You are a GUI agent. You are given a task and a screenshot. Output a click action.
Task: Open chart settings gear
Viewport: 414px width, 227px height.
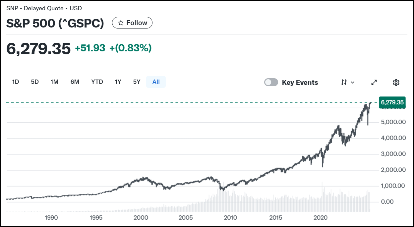[396, 83]
